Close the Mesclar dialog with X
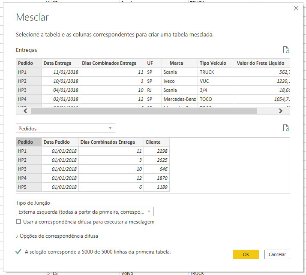 (295, 8)
